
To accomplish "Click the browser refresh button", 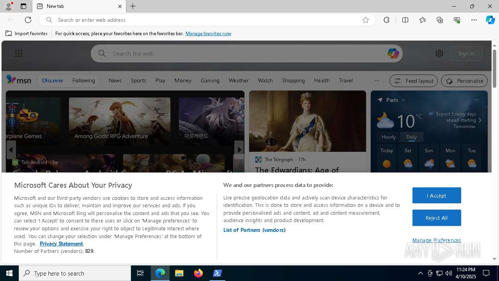I will (x=28, y=20).
